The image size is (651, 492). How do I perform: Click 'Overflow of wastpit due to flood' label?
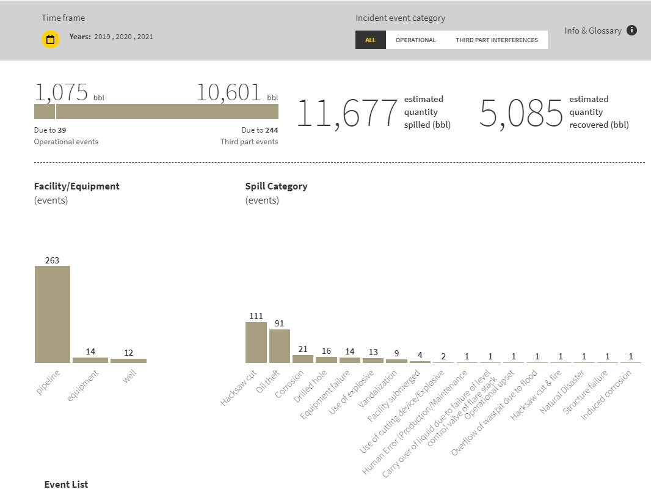(494, 413)
